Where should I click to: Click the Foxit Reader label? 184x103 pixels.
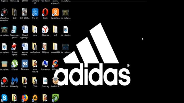pyautogui.click(x=45, y=1)
